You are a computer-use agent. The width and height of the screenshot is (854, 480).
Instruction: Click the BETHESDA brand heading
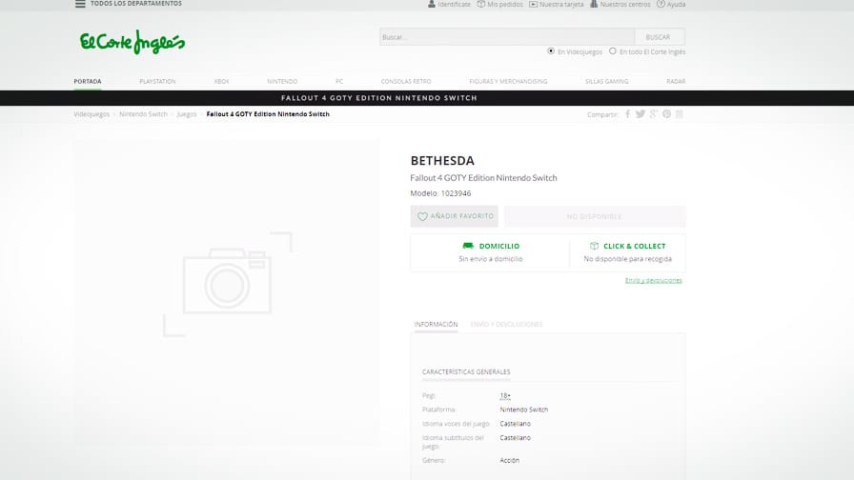pos(442,161)
